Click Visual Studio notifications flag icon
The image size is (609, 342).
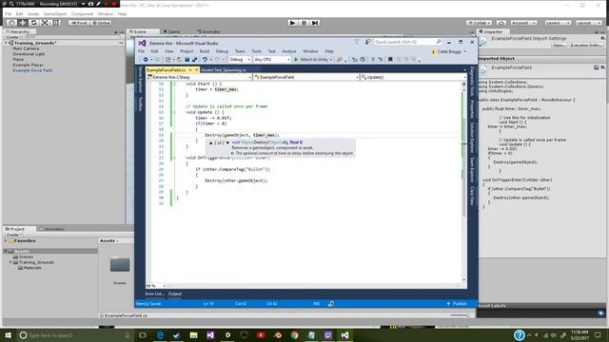(357, 42)
